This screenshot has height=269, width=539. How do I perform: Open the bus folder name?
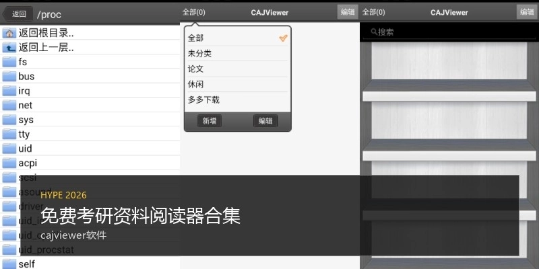tap(26, 76)
